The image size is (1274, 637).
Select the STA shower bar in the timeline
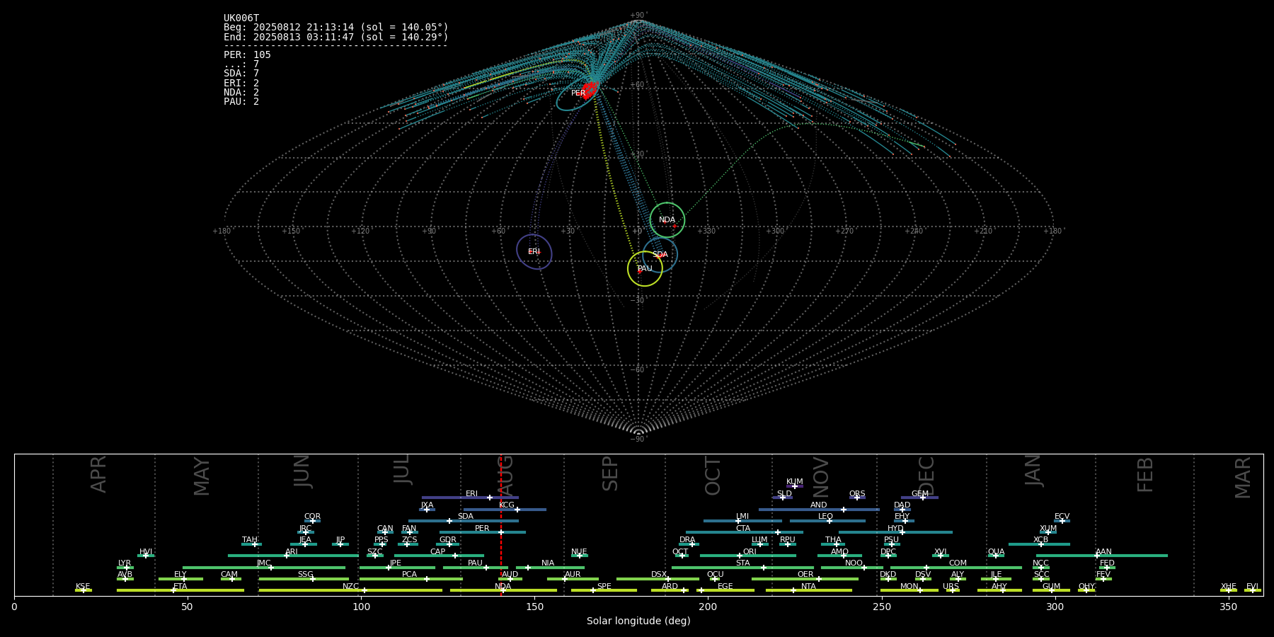coord(742,567)
